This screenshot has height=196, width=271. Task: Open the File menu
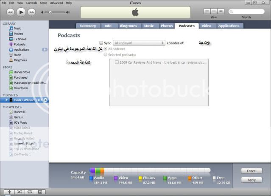[x=4, y=3]
